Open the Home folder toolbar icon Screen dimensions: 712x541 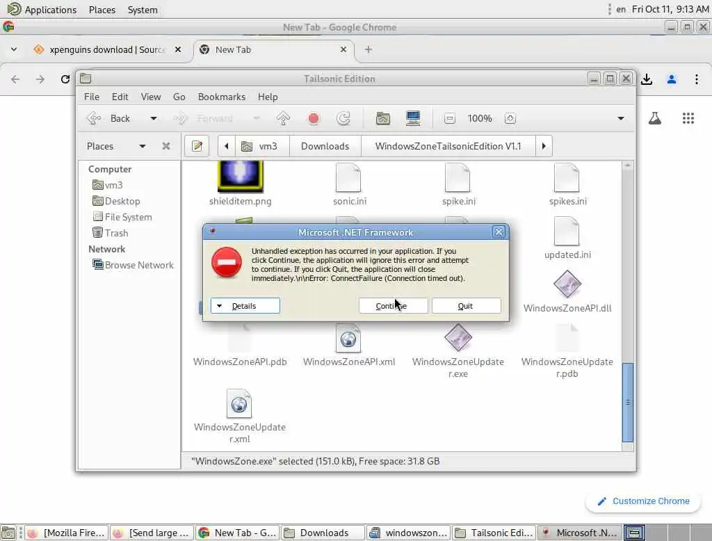pyautogui.click(x=383, y=118)
